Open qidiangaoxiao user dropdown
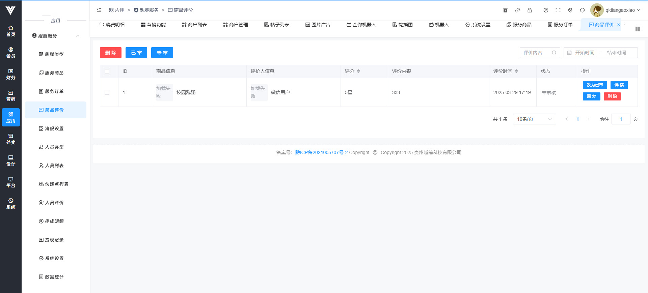Image resolution: width=648 pixels, height=293 pixels. tap(622, 10)
